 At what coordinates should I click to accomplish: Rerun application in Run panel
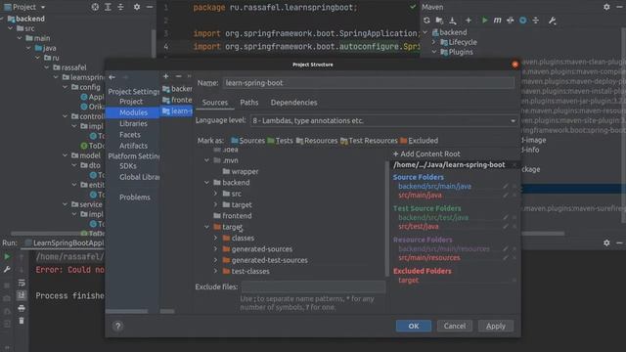point(7,256)
